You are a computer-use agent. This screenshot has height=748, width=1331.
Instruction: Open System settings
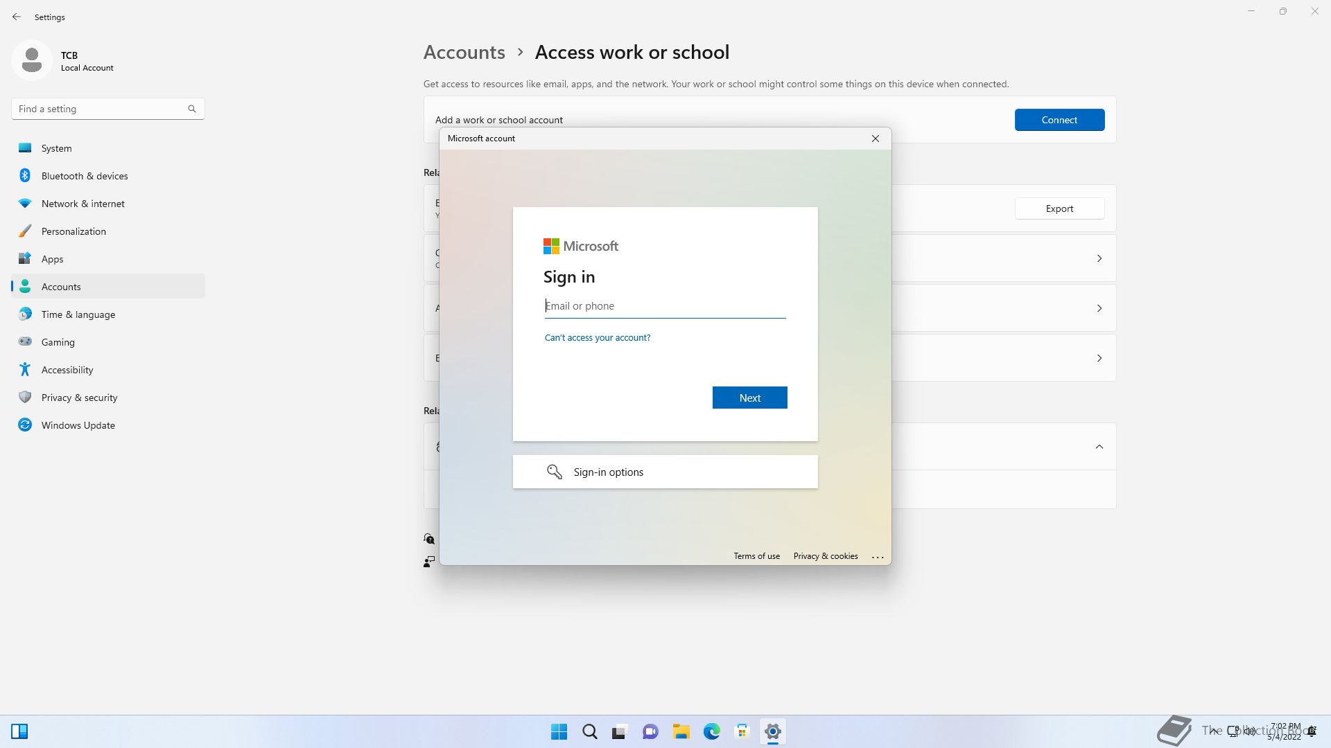108,148
